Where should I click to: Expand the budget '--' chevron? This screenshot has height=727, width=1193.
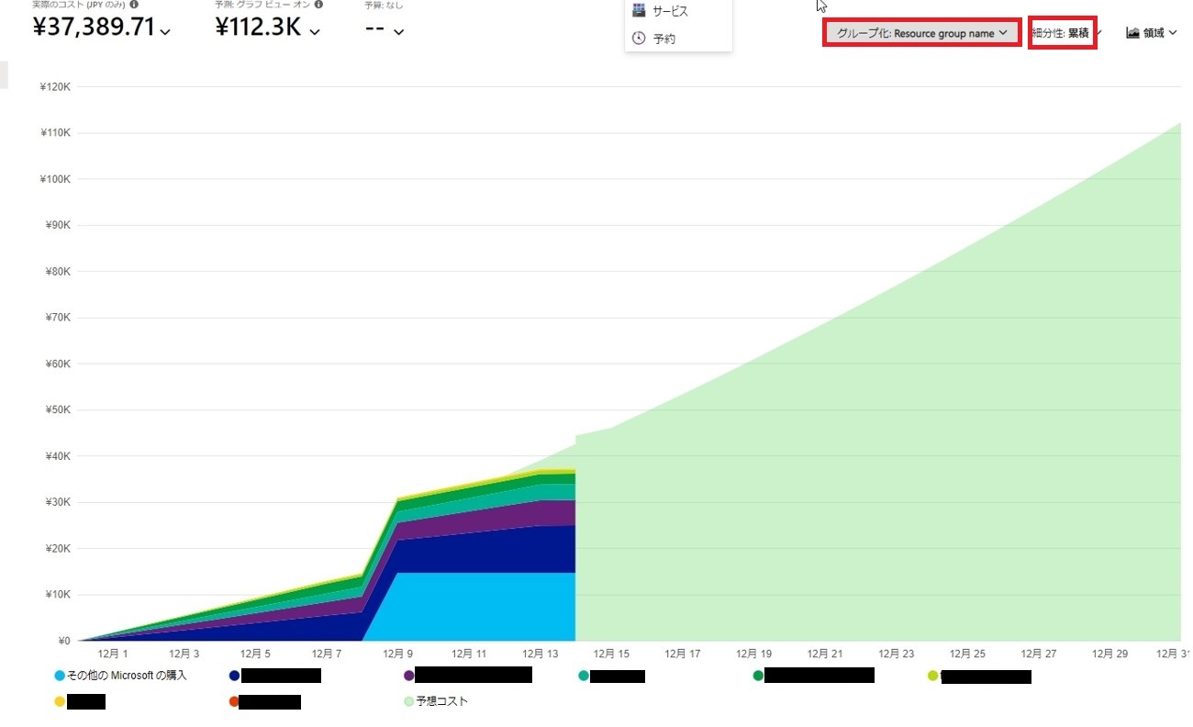tap(398, 32)
